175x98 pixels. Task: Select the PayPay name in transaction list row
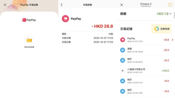[131, 38]
